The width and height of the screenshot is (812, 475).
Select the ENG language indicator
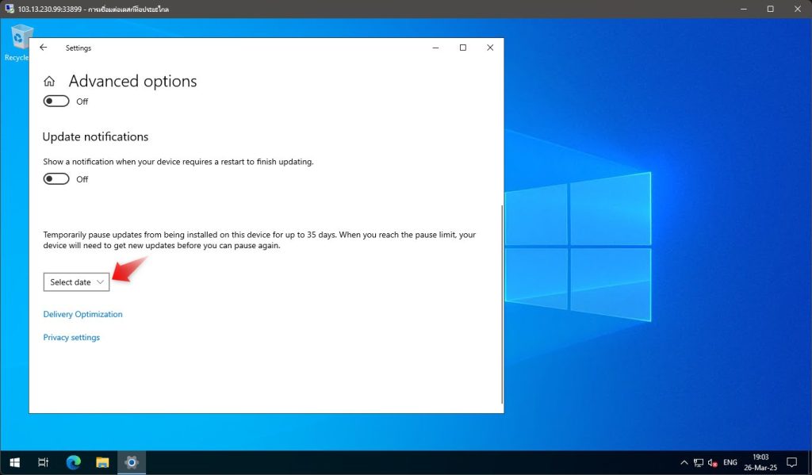point(729,462)
